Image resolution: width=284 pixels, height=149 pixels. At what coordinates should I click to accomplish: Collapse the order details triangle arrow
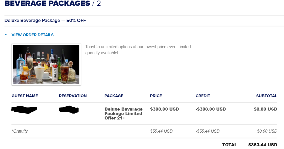(6, 34)
